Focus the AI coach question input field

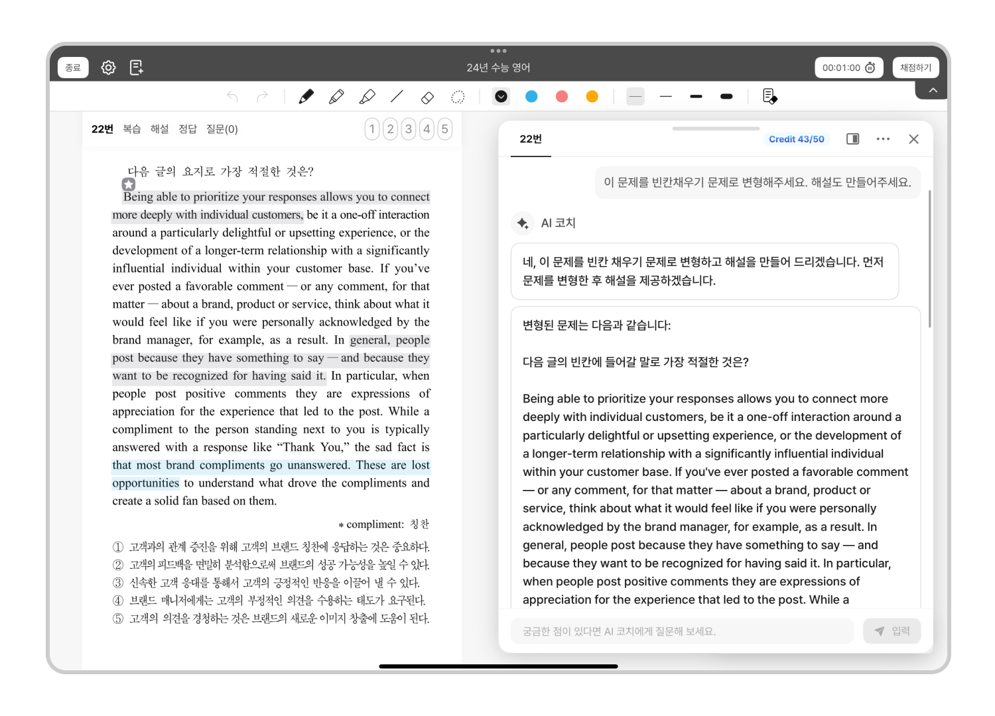coord(682,631)
